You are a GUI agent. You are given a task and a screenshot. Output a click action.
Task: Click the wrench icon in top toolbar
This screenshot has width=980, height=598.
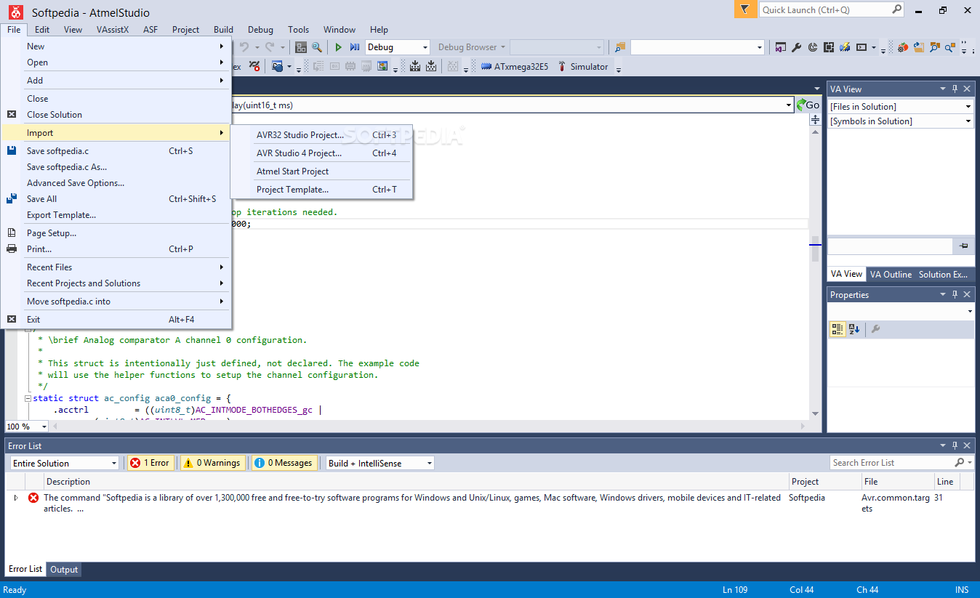point(796,47)
